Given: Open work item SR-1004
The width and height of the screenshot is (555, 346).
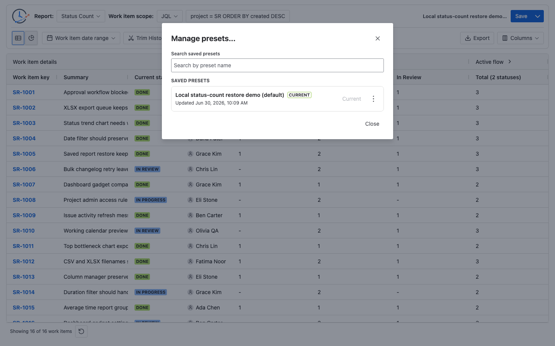Looking at the screenshot, I should (x=24, y=138).
